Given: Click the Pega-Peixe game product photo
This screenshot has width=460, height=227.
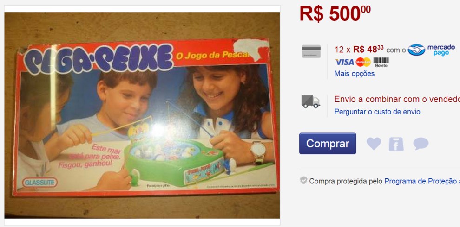Looking at the screenshot, I should pyautogui.click(x=142, y=115).
